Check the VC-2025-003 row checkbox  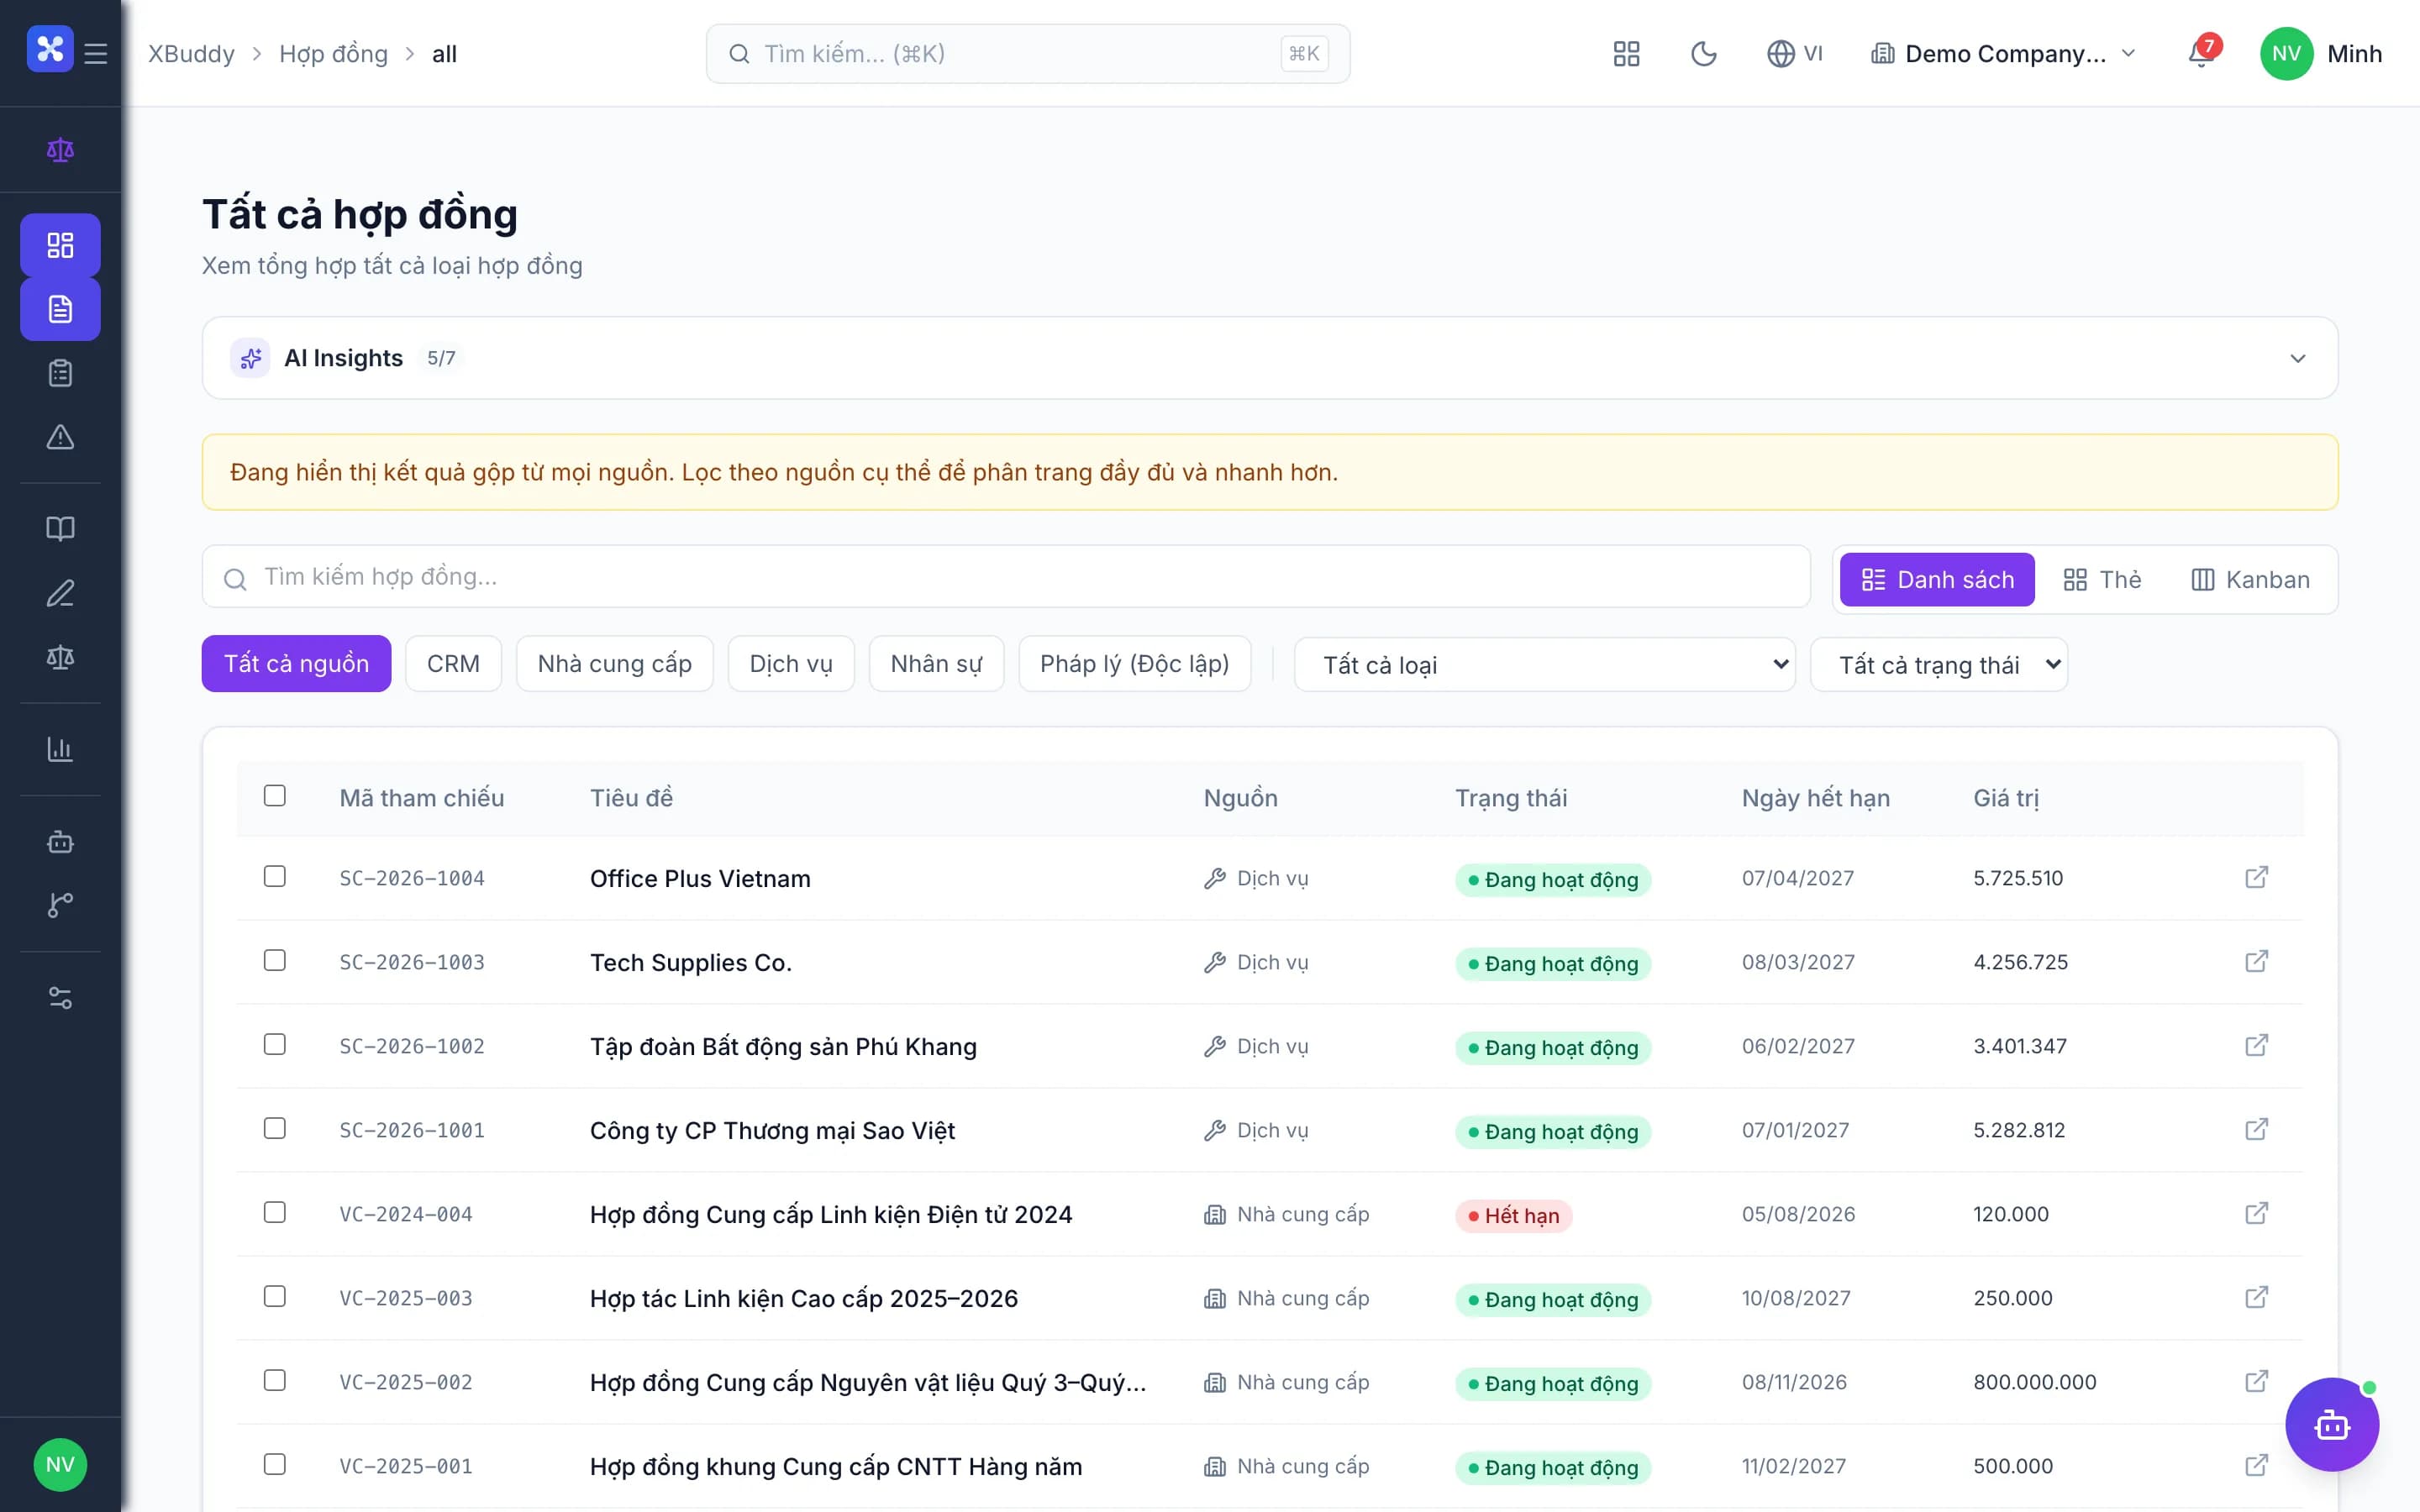click(275, 1296)
